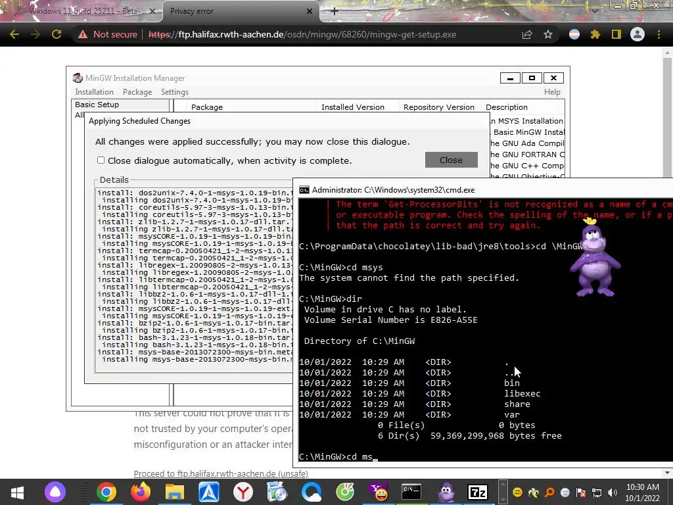
Task: Open the Windows Start button
Action: coord(17,492)
